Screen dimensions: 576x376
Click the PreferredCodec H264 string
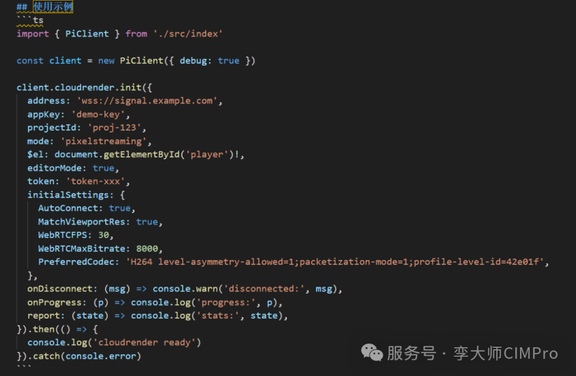334,261
